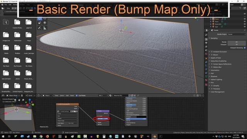Open Google Chrome from the taskbar

tap(41, 136)
